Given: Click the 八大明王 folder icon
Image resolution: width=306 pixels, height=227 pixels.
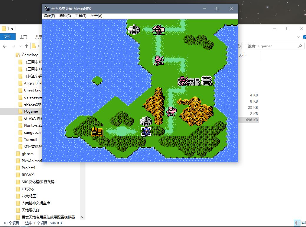Looking at the screenshot, I should tap(18, 196).
